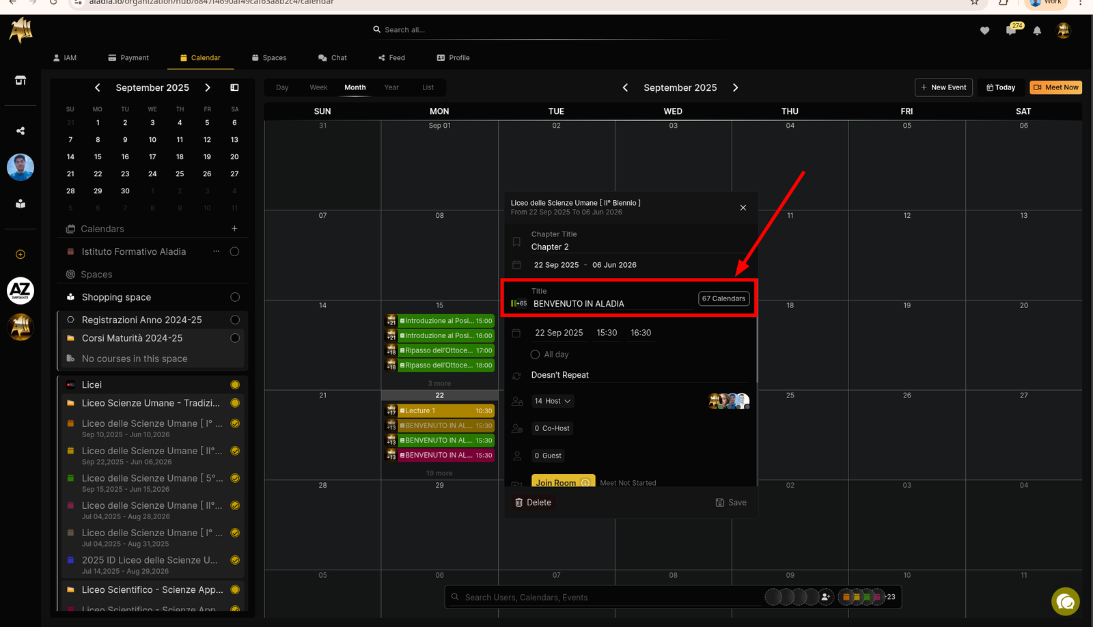Collapse the sidebar panel with the layout icon
This screenshot has height=627, width=1093.
pos(234,87)
